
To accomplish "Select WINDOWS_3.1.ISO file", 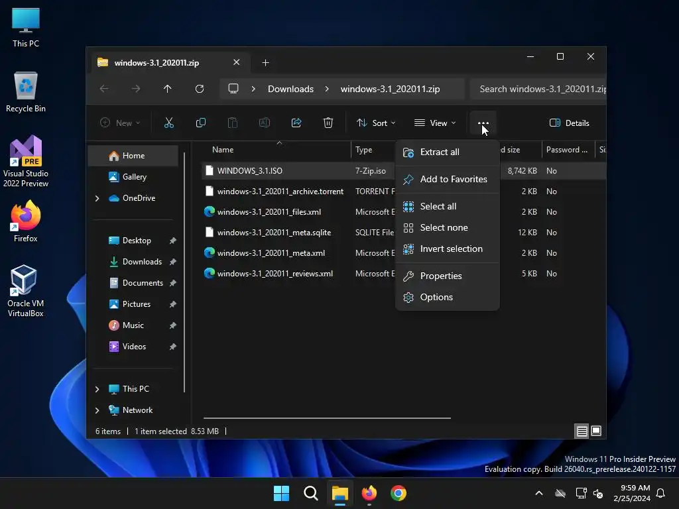I will point(250,171).
